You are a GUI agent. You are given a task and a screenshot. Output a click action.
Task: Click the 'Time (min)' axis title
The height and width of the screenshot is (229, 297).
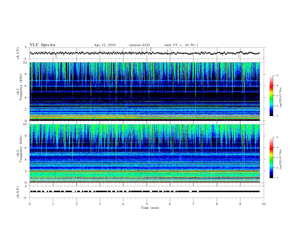(150, 208)
